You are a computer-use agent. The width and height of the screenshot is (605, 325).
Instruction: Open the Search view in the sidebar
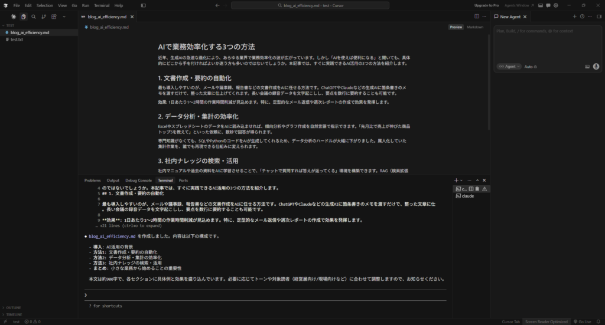point(34,17)
